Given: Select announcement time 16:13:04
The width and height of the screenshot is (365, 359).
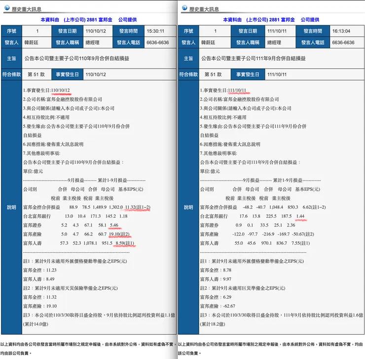Looking at the screenshot, I should tap(341, 31).
